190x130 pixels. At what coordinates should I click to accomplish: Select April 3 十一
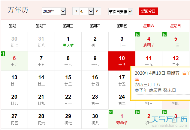point(122,42)
